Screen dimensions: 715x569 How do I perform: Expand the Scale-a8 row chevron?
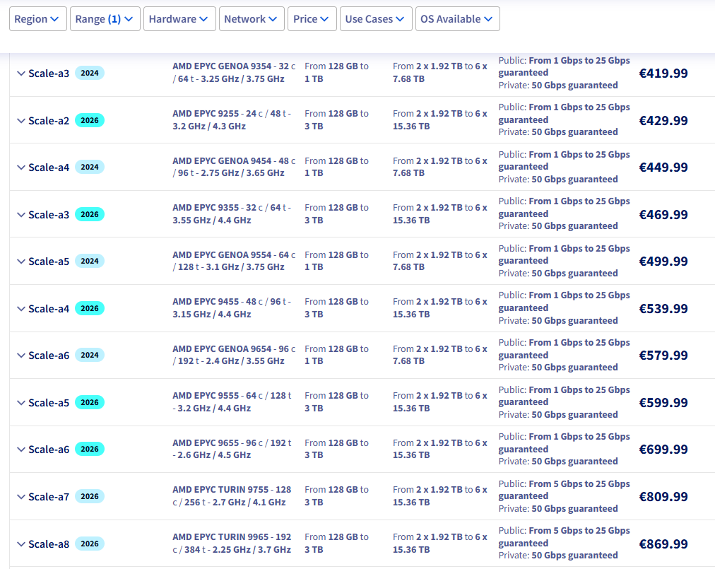point(21,544)
